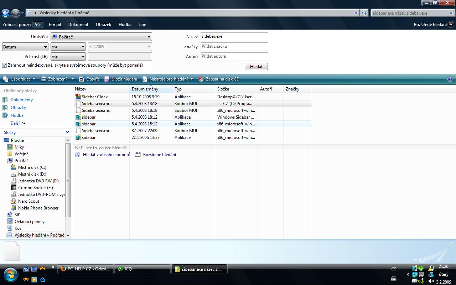Screen dimensions: 456x285
Task: Open Zapsat na disk CD burner
Action: [219, 79]
